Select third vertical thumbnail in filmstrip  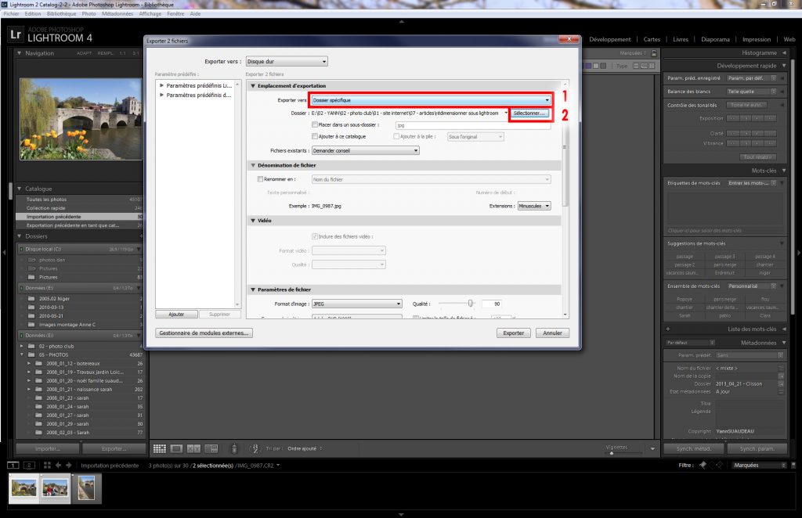coord(86,487)
